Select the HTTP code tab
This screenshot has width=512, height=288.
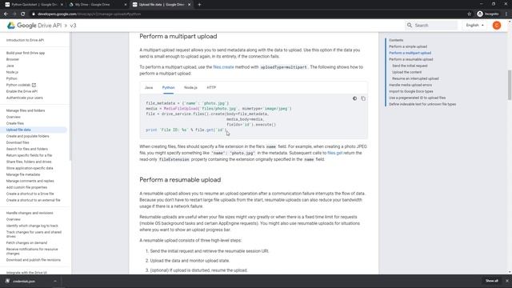(x=211, y=87)
